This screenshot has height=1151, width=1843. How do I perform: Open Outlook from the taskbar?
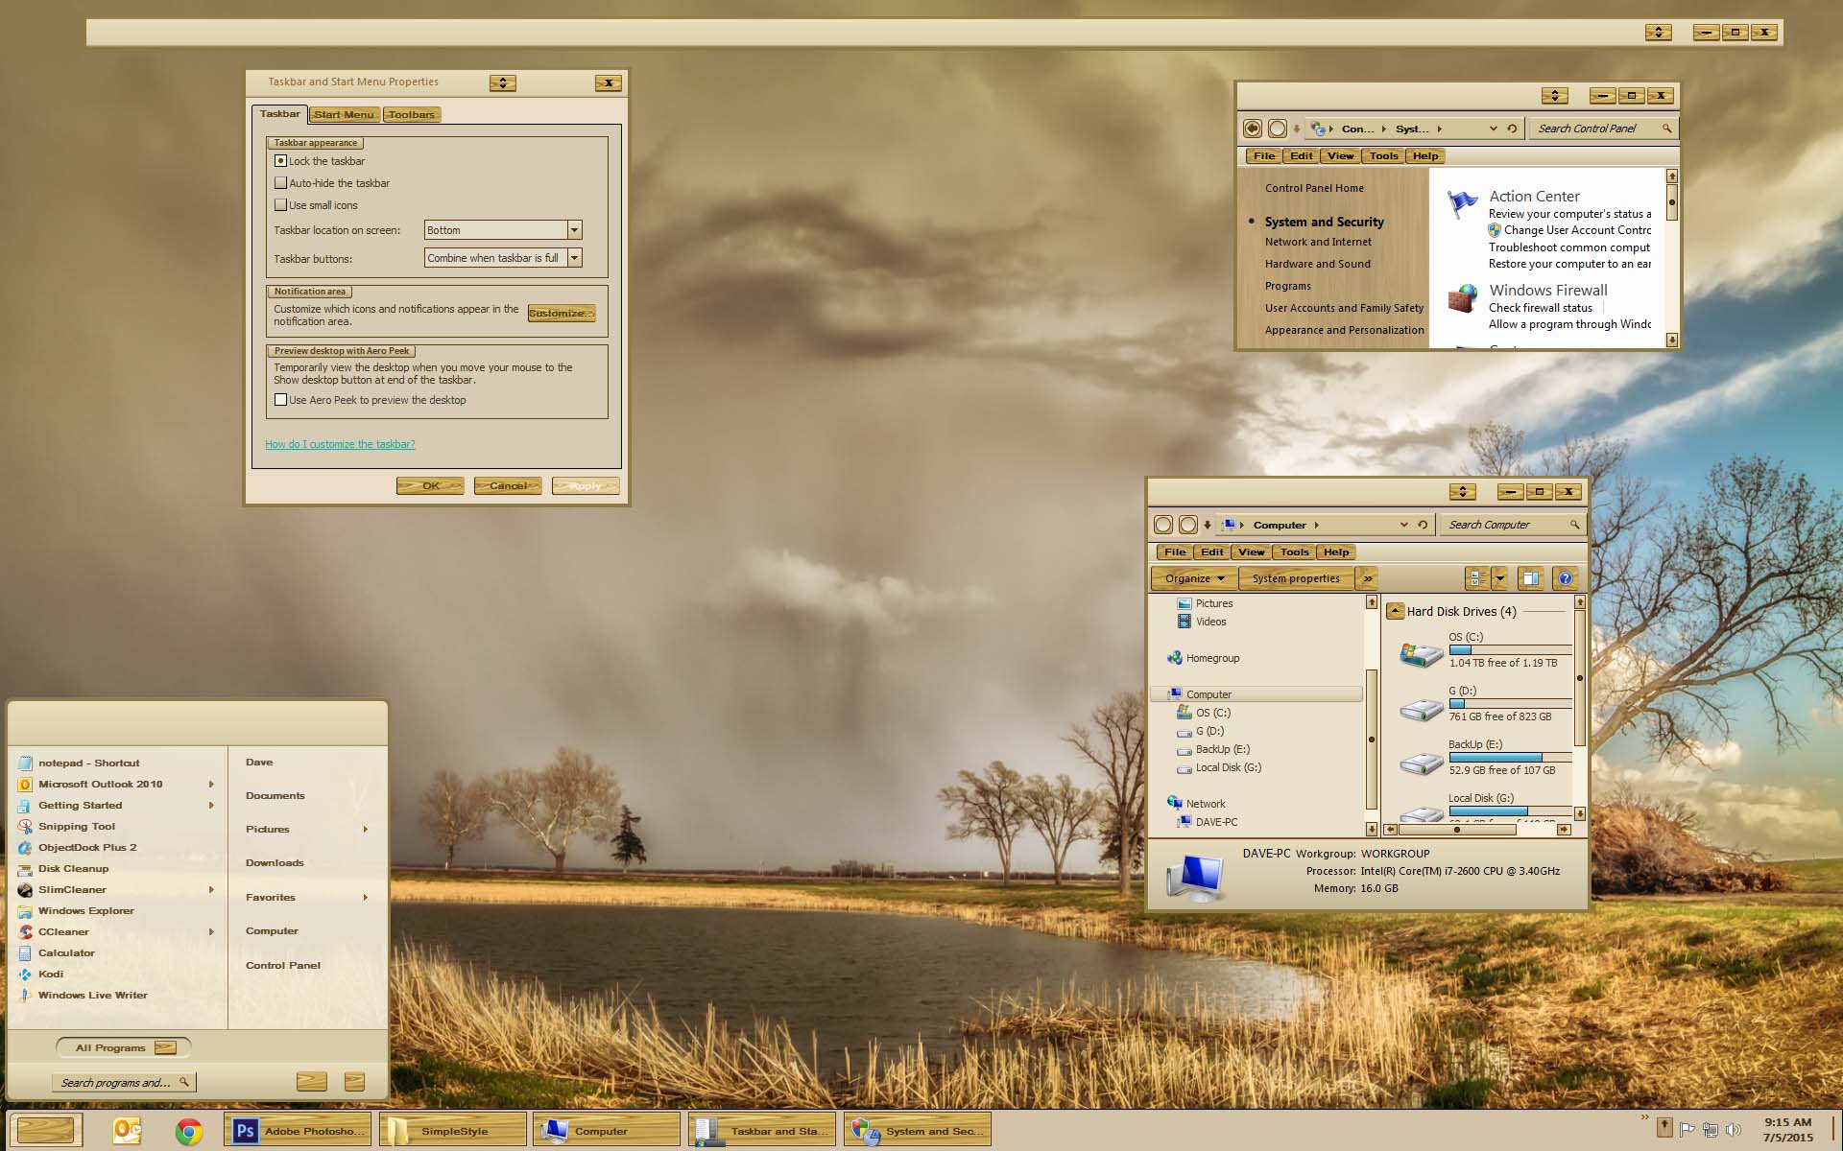click(127, 1132)
